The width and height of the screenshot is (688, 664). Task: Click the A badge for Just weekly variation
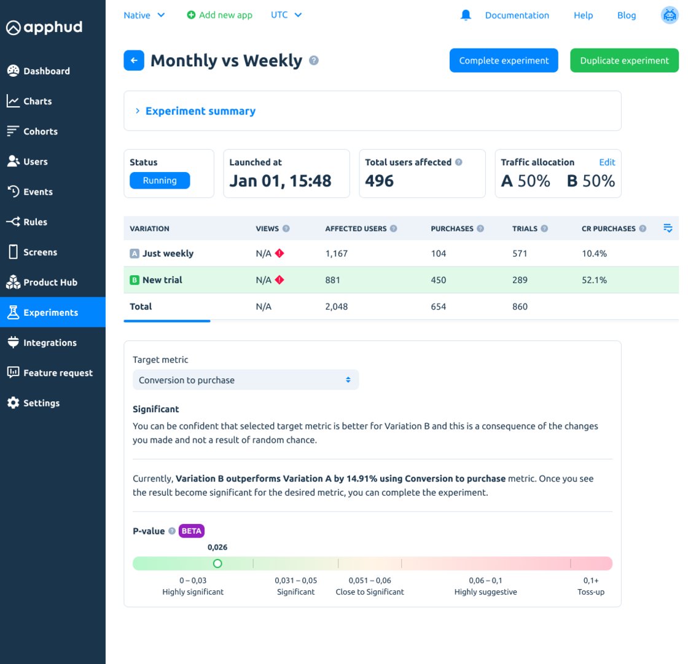[x=135, y=253]
